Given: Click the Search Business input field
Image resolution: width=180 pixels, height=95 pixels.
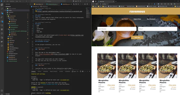Looking at the screenshot, I should [x=117, y=29].
